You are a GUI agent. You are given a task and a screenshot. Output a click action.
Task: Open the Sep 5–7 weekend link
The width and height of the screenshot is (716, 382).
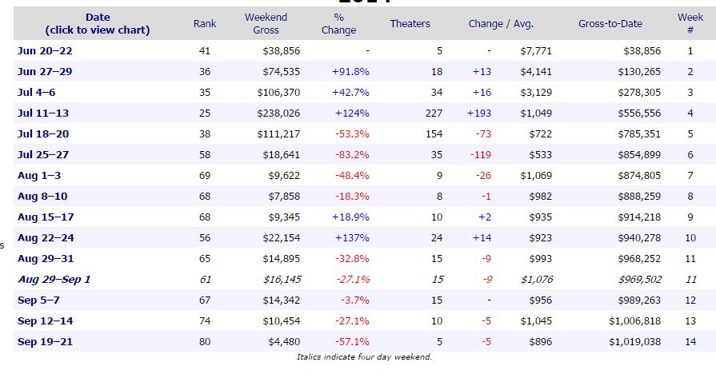pos(37,300)
